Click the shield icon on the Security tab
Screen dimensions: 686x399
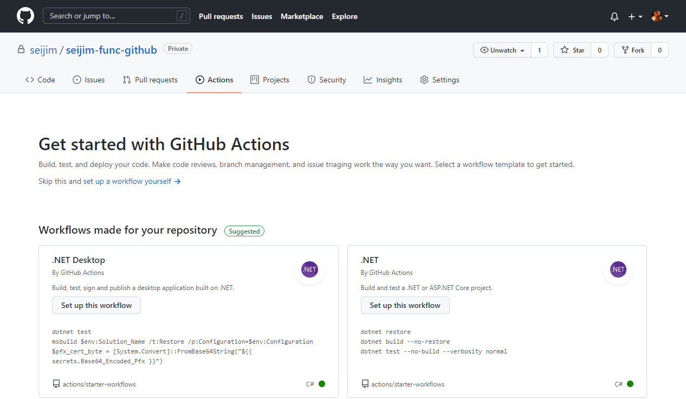[x=312, y=79]
